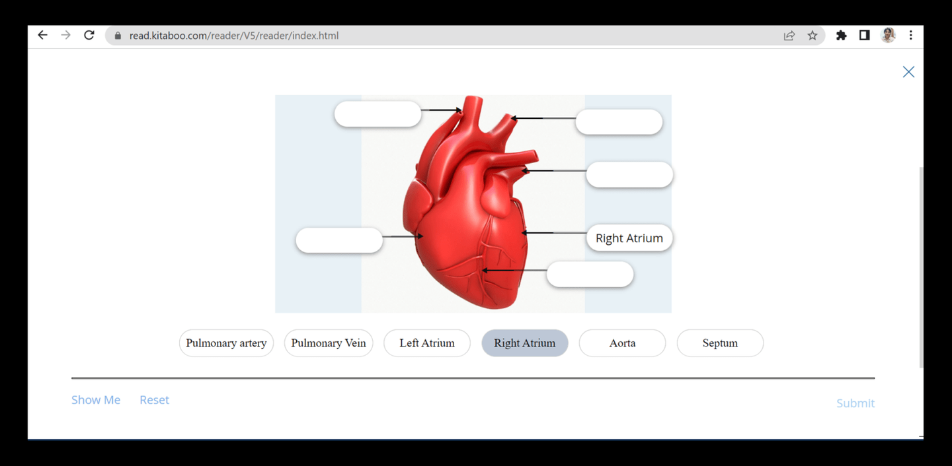Toggle the browser side panel icon
The width and height of the screenshot is (952, 466).
click(864, 36)
